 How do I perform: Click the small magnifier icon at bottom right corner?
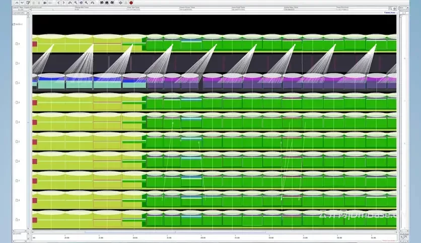[402, 237]
